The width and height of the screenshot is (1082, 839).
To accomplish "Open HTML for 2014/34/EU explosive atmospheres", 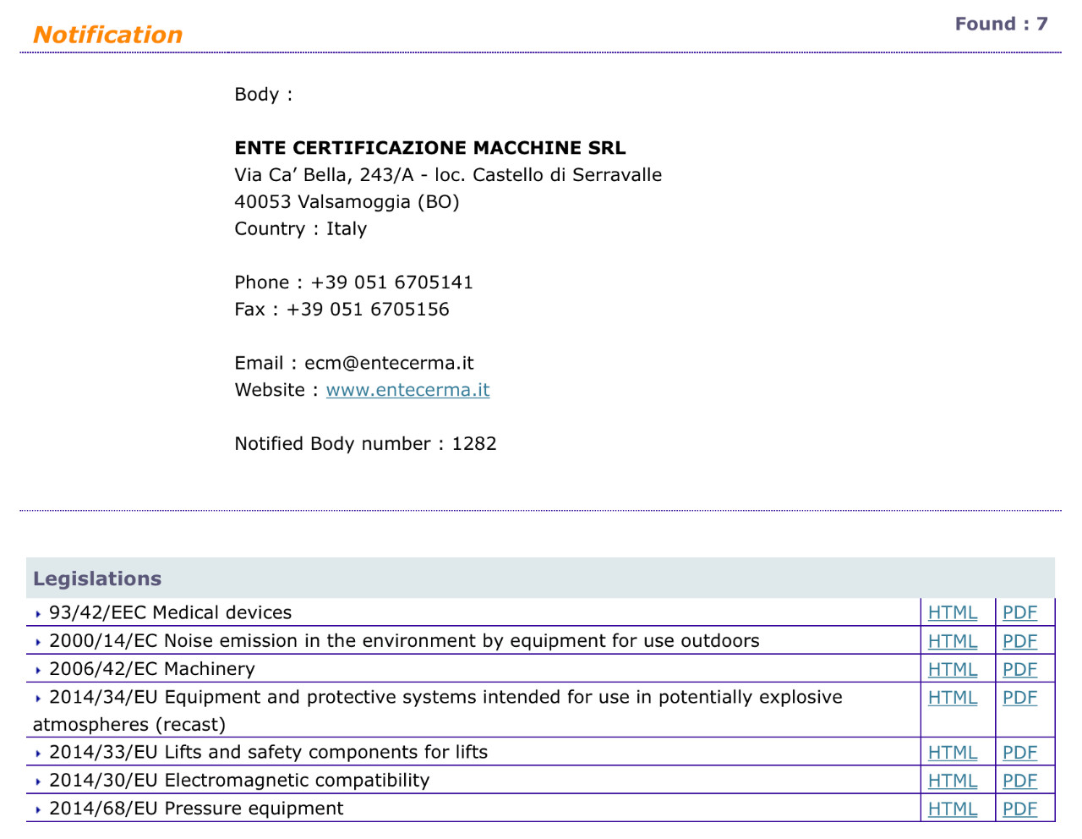I will [x=952, y=698].
